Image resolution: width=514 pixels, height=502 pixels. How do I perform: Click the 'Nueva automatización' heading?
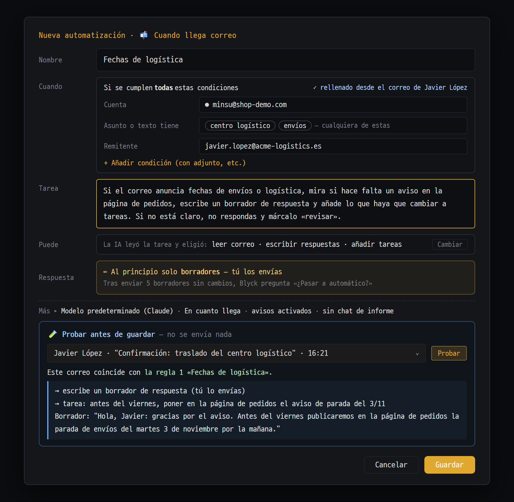tap(82, 35)
